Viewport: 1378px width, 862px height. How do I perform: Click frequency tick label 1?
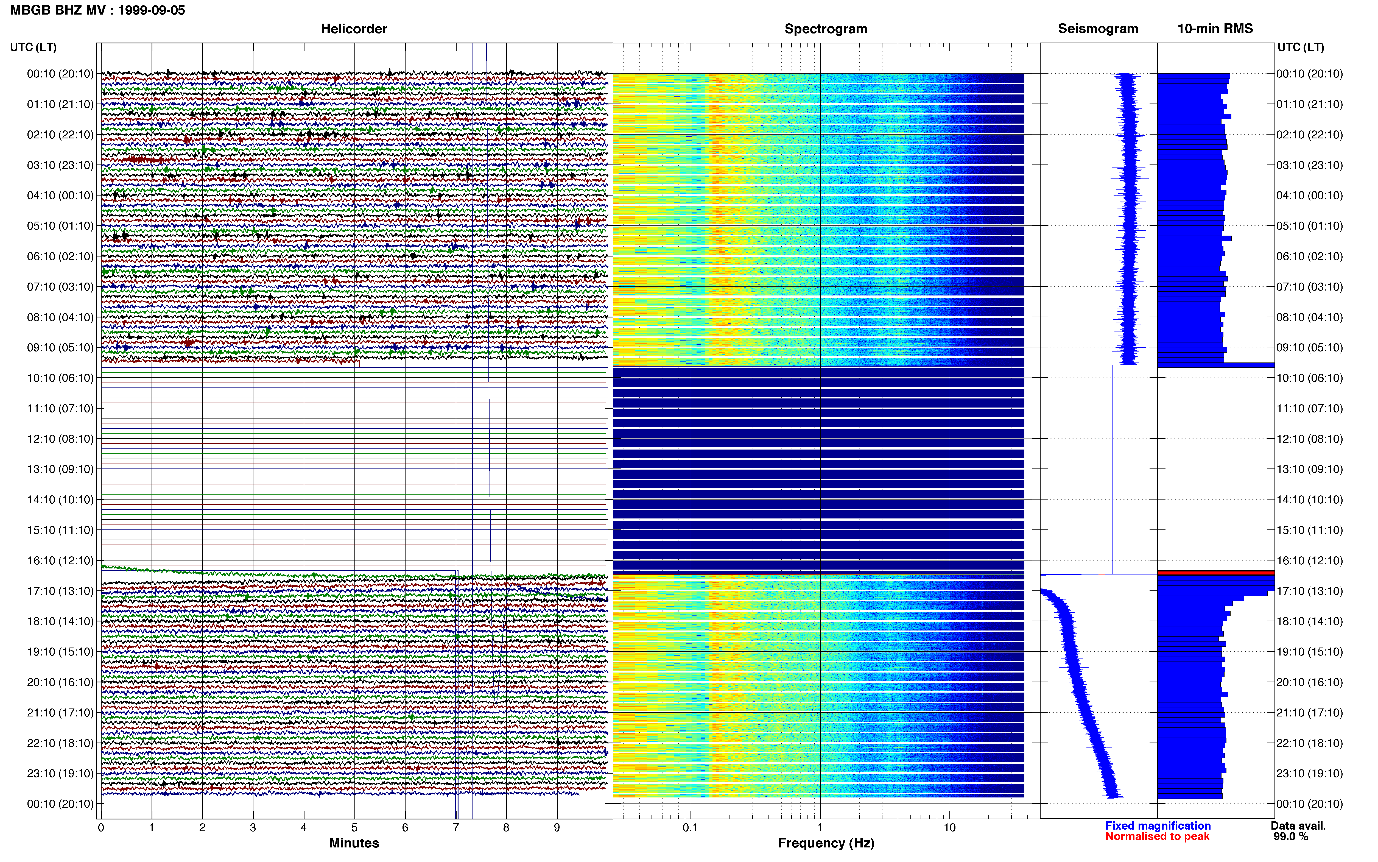(x=820, y=828)
